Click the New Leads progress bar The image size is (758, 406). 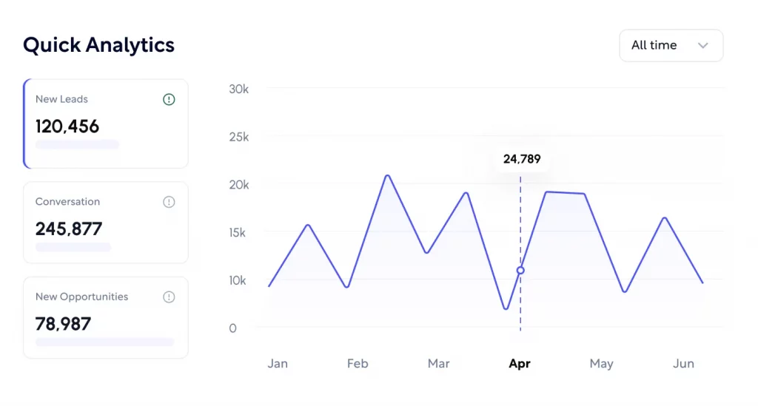(x=77, y=145)
